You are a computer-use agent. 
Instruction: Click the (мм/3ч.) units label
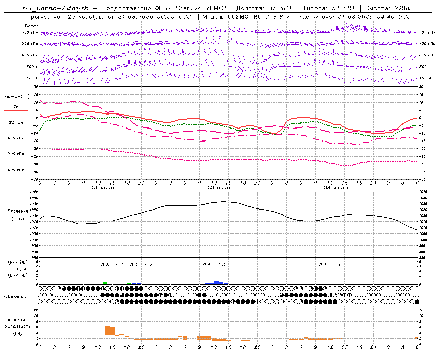[x=18, y=262]
